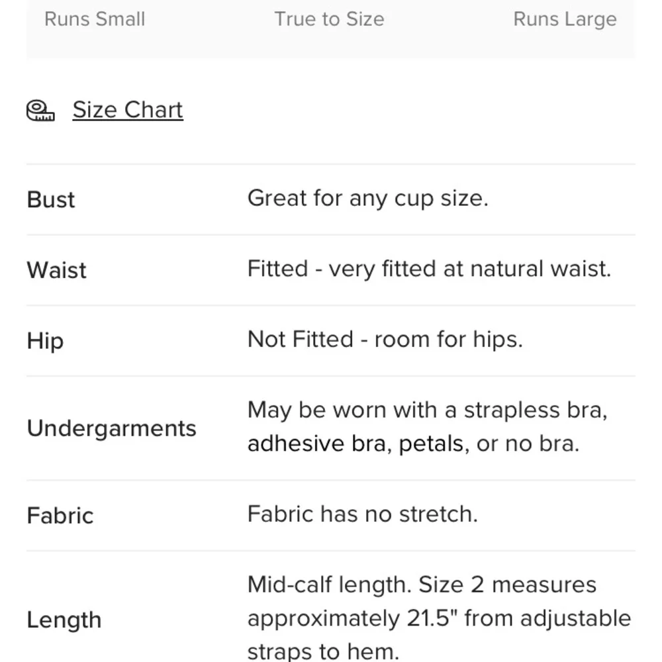
Task: Tap the 'very fitted at natural waist' description
Action: (x=429, y=269)
